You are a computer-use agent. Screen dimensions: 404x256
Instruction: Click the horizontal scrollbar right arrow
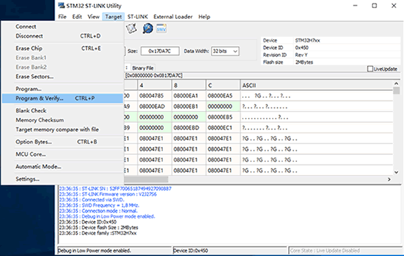(389, 179)
